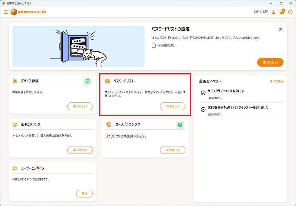Open the hamburger menu
296x206 pixels.
pyautogui.click(x=6, y=12)
